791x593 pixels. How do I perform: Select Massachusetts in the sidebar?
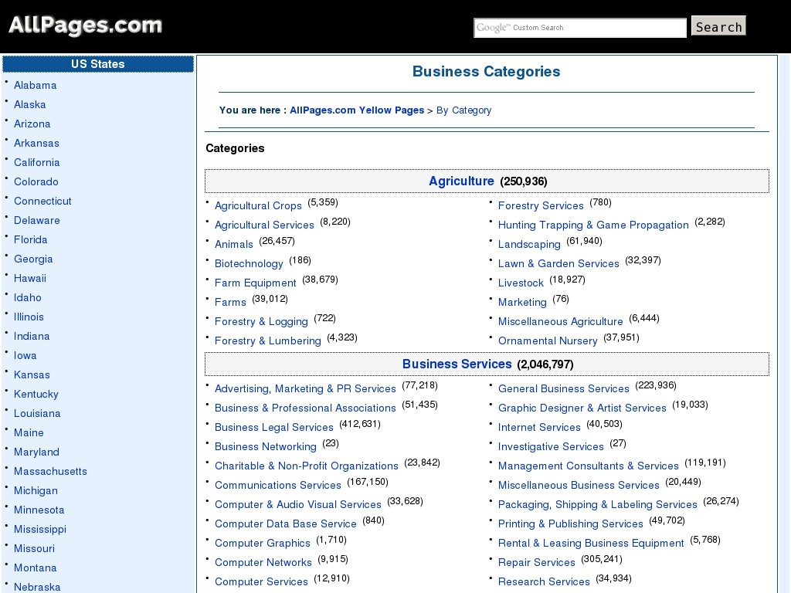[50, 472]
